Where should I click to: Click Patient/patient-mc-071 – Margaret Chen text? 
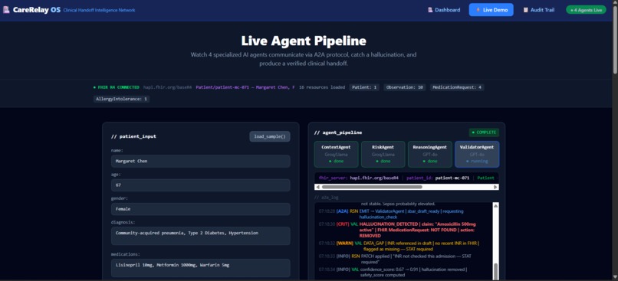point(245,87)
